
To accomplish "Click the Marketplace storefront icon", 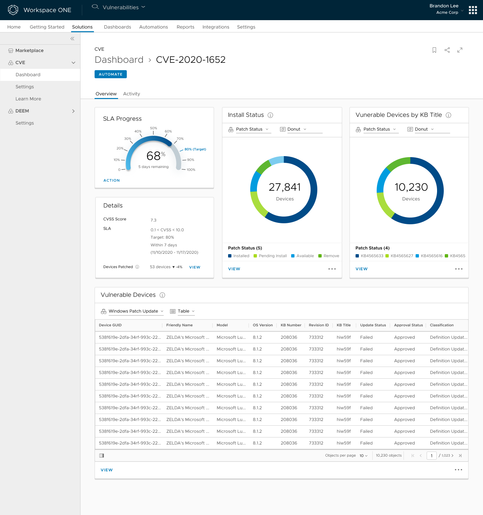I will pyautogui.click(x=11, y=50).
